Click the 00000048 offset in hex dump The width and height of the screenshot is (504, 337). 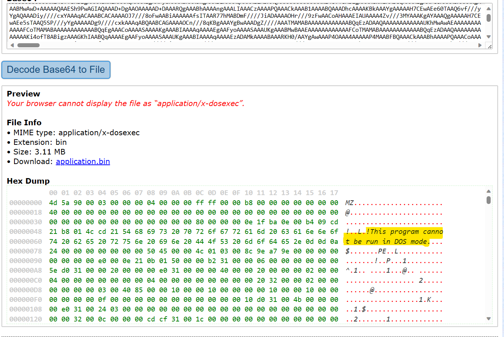tap(26, 232)
